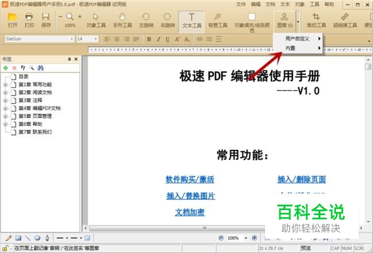
Task: Zoom out with the toolbar minus button
Action: click(x=60, y=17)
